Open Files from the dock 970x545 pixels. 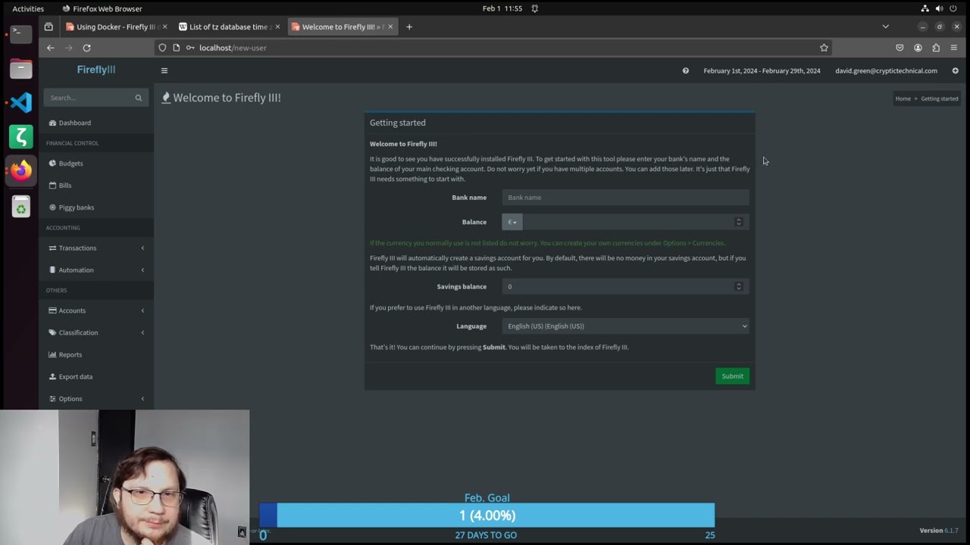click(21, 68)
